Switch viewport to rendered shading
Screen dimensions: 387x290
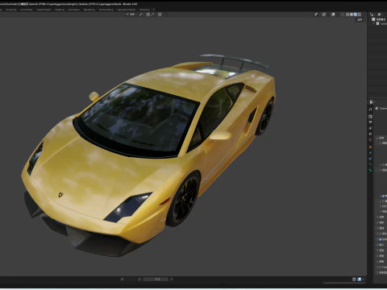(x=360, y=14)
